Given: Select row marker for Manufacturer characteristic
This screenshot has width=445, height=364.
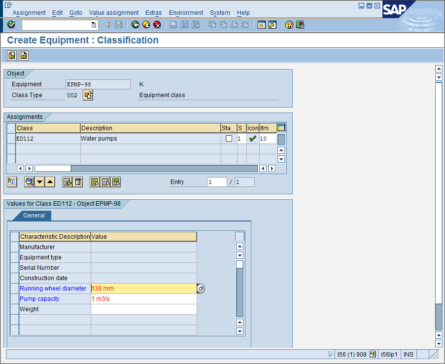Looking at the screenshot, I should [14, 247].
